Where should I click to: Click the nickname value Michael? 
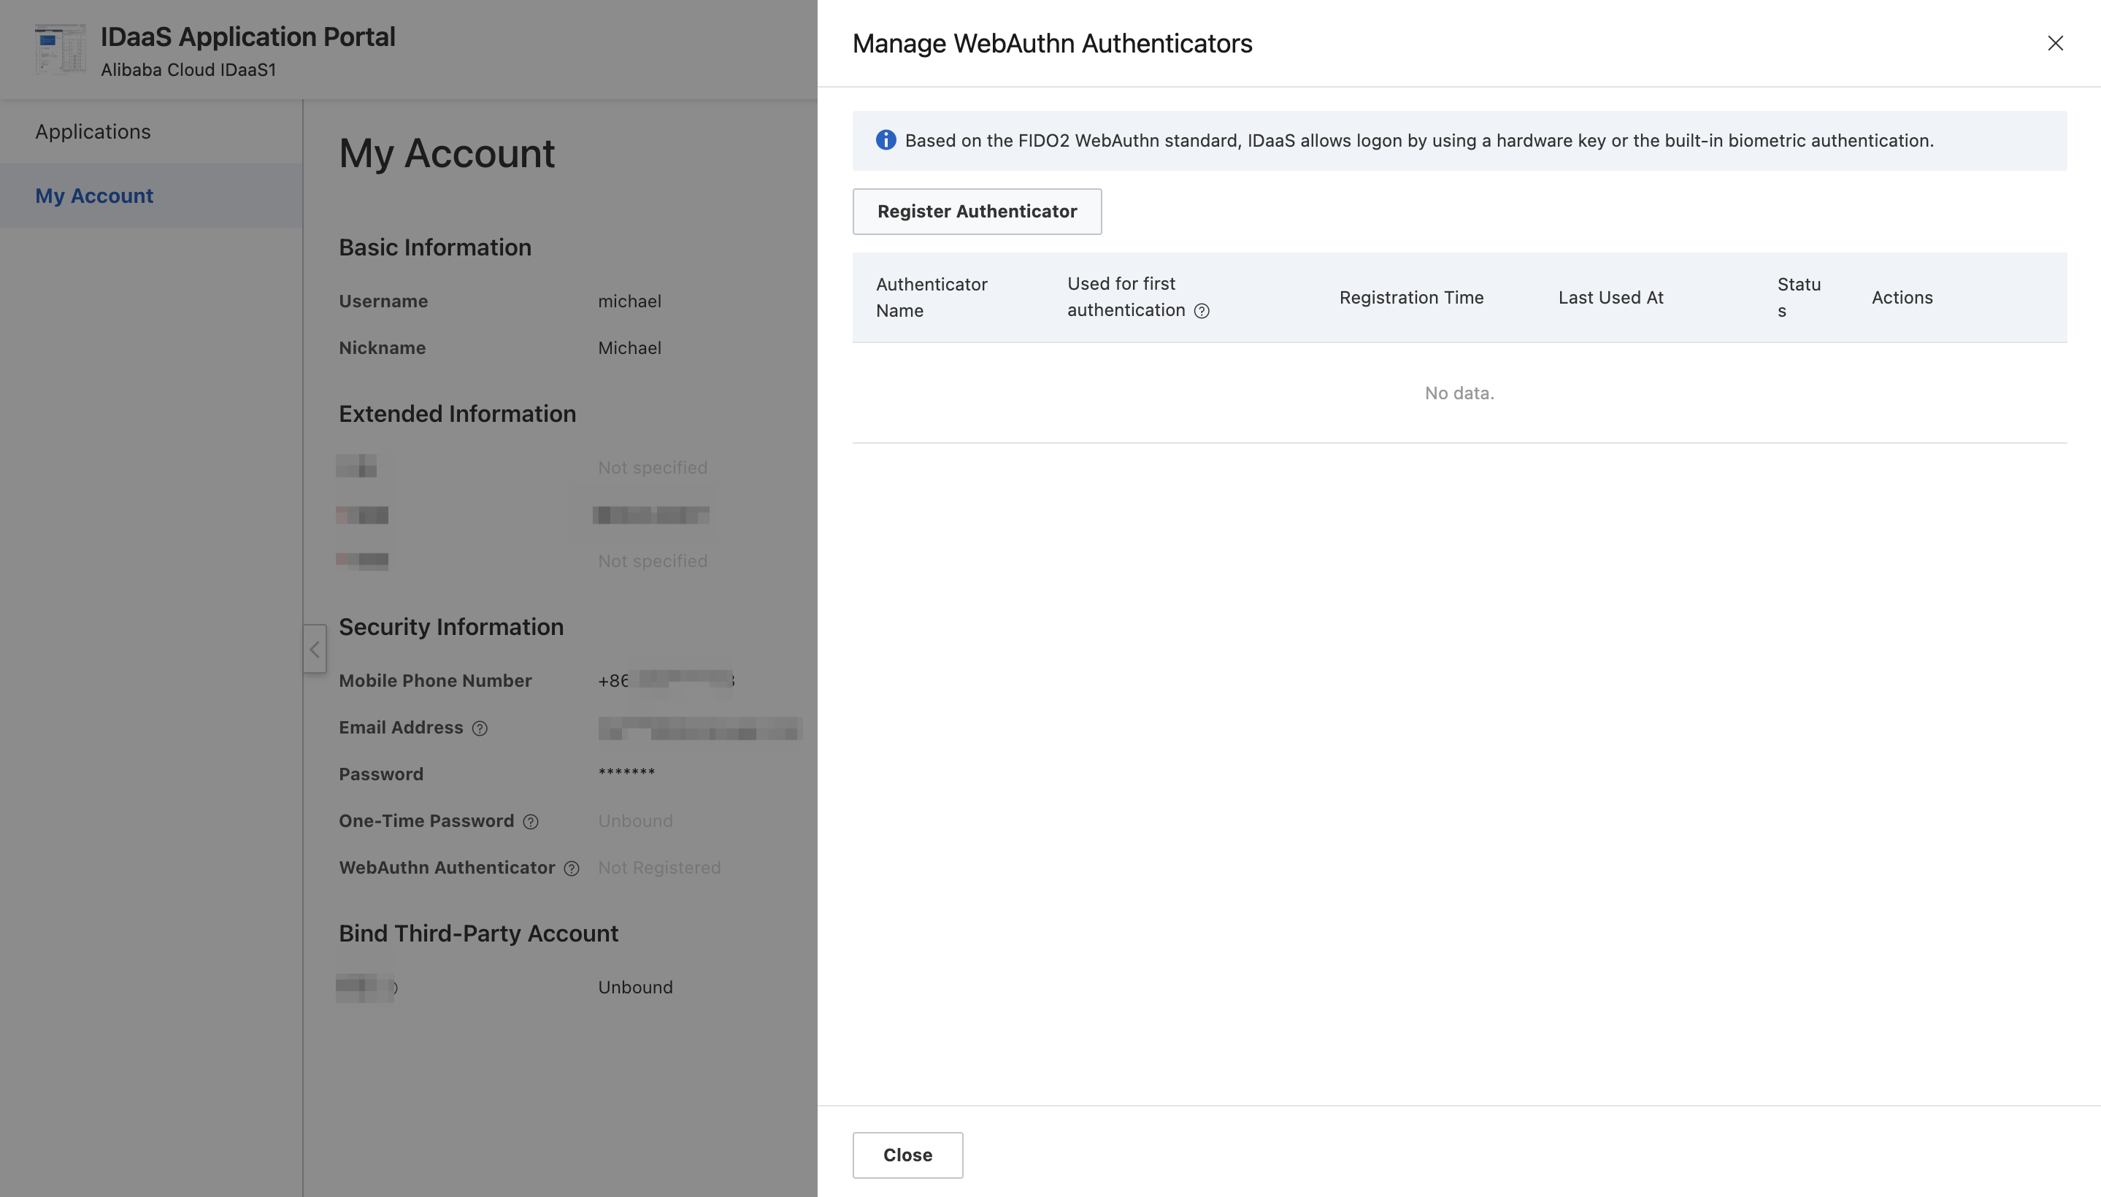[629, 347]
